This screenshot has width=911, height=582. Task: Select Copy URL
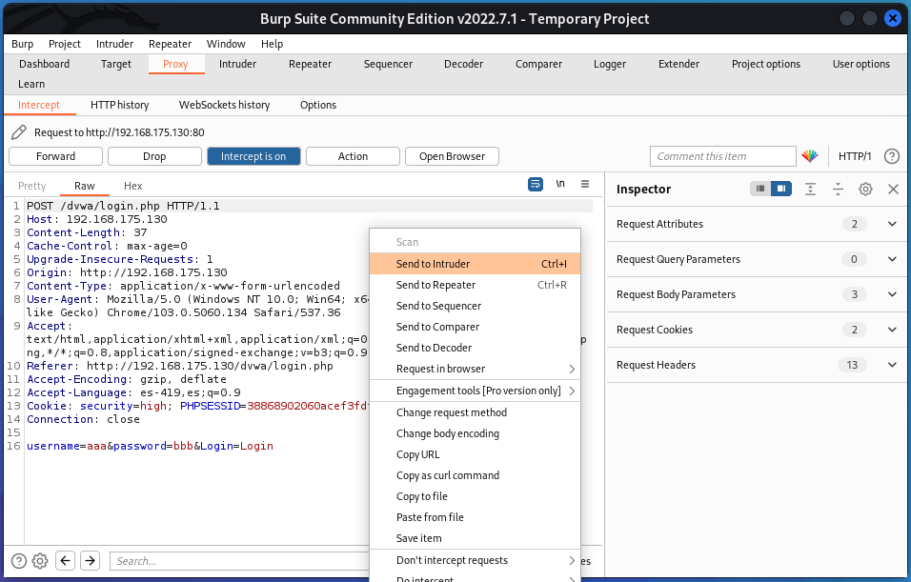click(475, 454)
